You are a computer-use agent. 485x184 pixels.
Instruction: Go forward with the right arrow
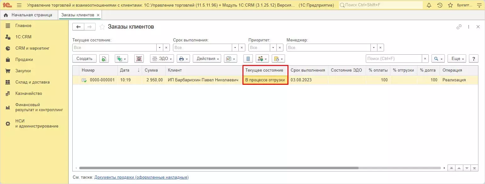[x=90, y=27]
